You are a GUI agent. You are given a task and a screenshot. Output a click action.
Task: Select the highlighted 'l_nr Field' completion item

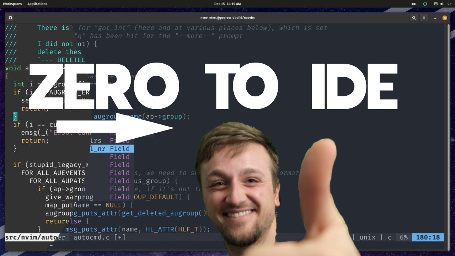coord(112,149)
